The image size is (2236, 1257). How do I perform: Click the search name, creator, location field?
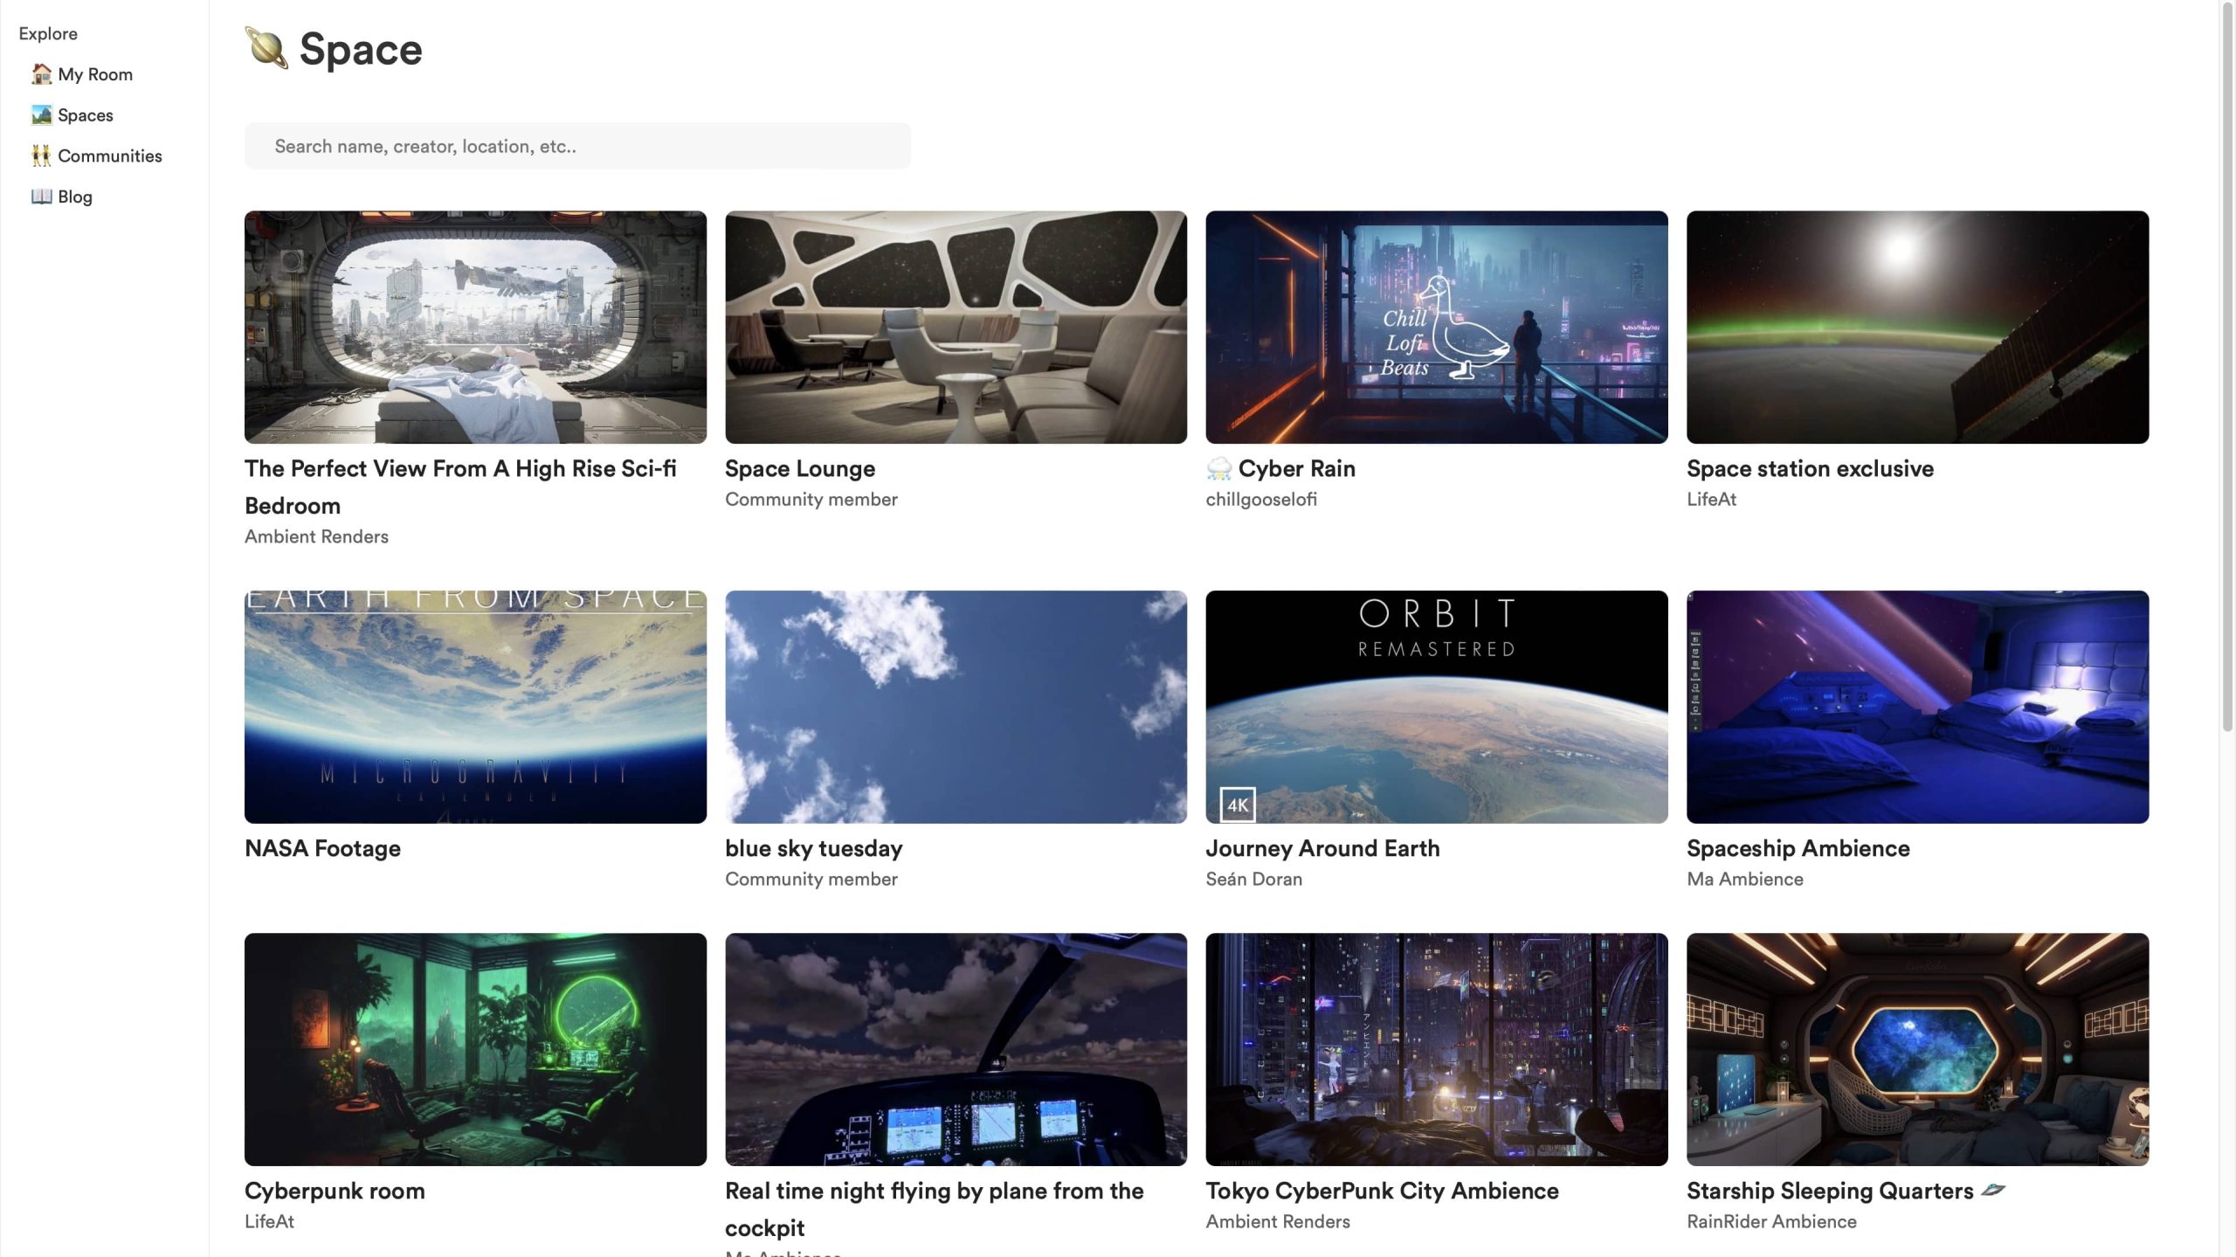577,146
